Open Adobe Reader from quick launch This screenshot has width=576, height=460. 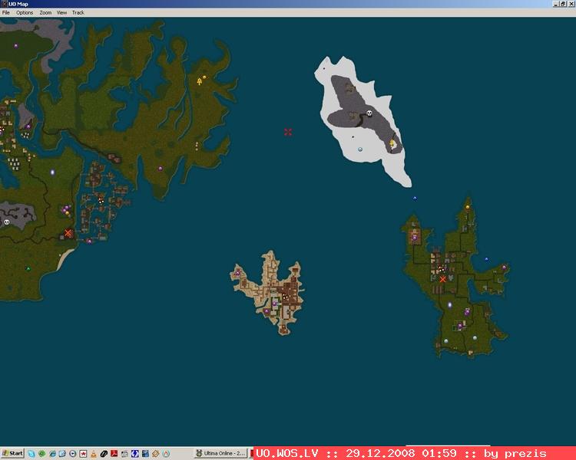click(x=114, y=453)
